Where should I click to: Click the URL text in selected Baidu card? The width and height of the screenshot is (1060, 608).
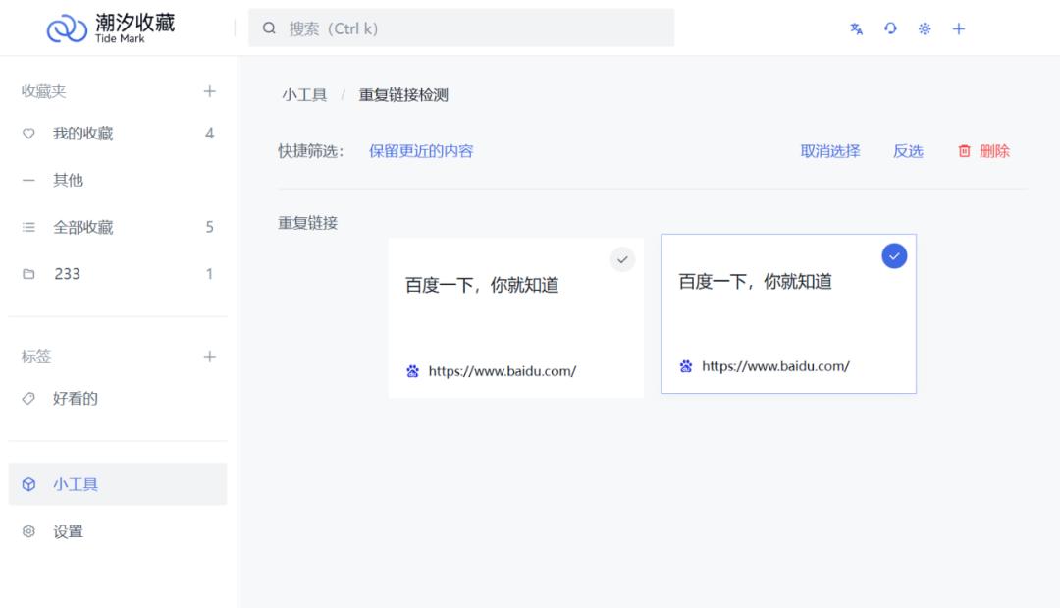point(775,366)
